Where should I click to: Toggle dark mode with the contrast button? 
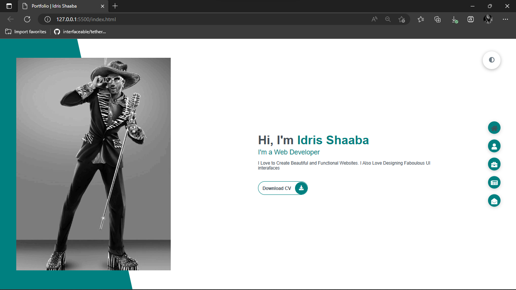point(491,60)
